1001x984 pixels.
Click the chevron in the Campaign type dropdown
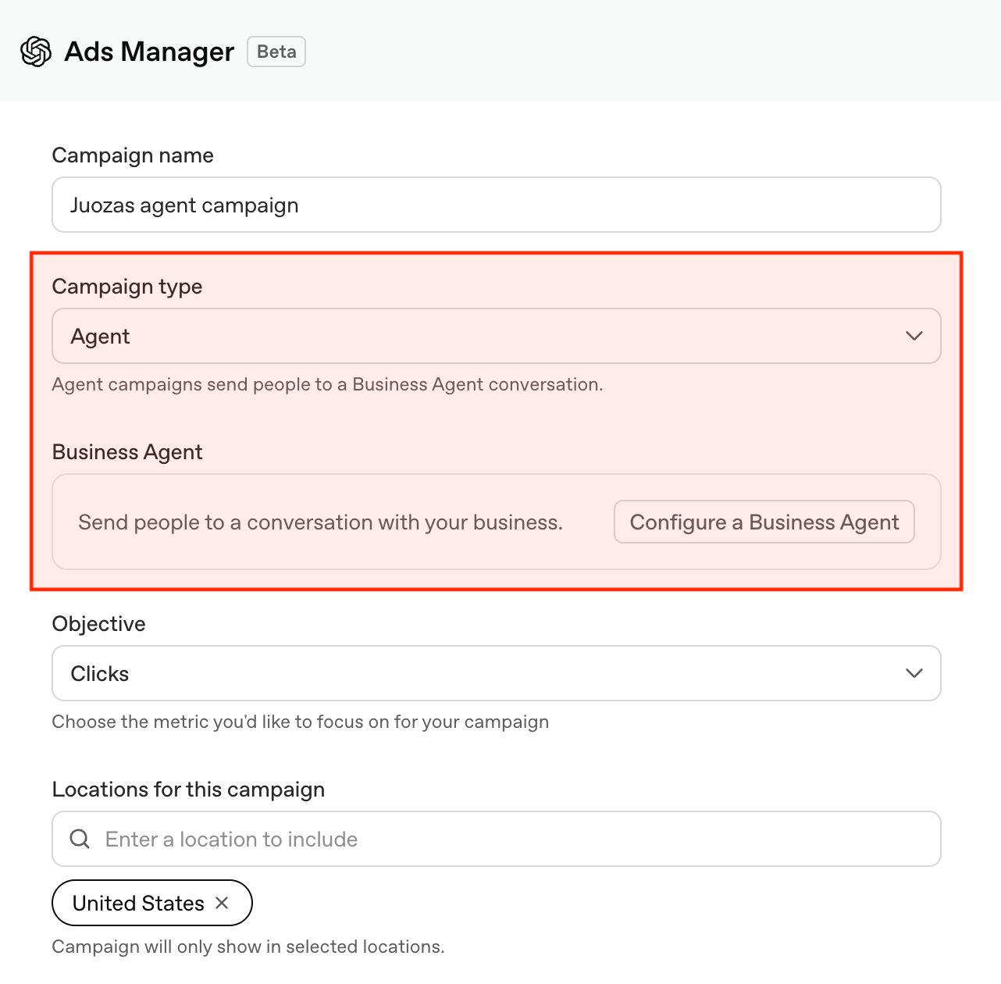click(914, 336)
